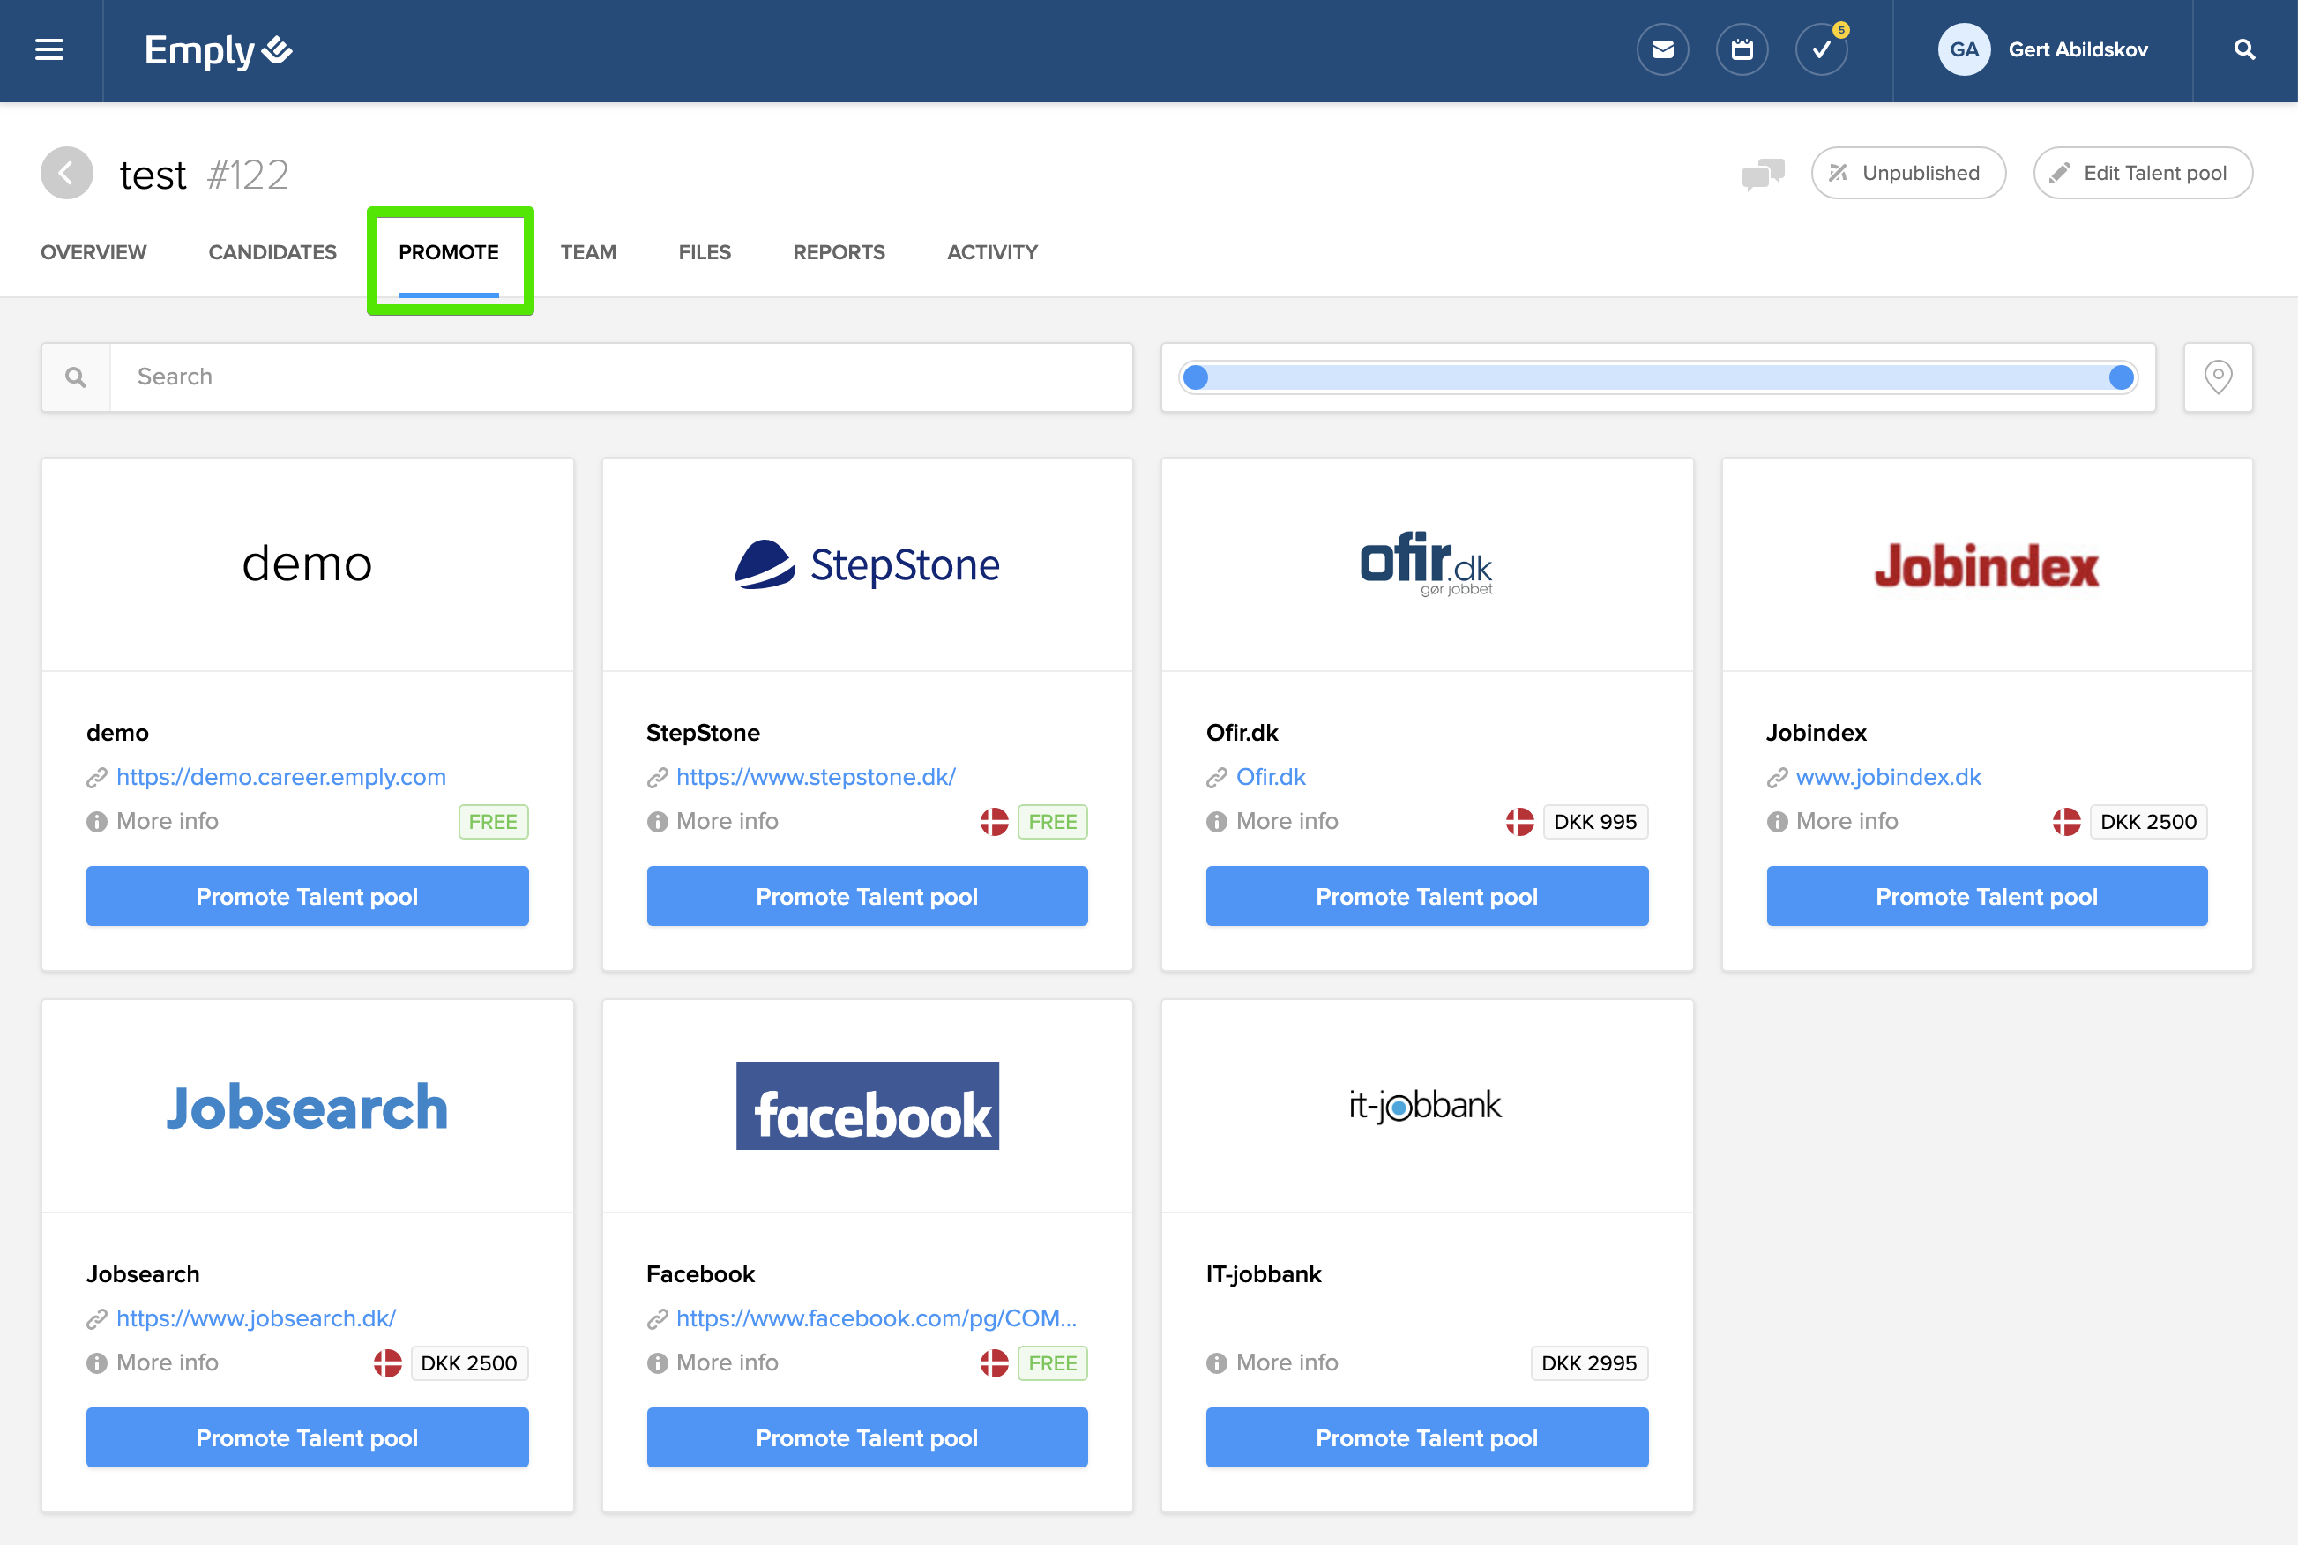This screenshot has width=2298, height=1545.
Task: Click the StepStone logo thumbnail
Action: click(867, 564)
